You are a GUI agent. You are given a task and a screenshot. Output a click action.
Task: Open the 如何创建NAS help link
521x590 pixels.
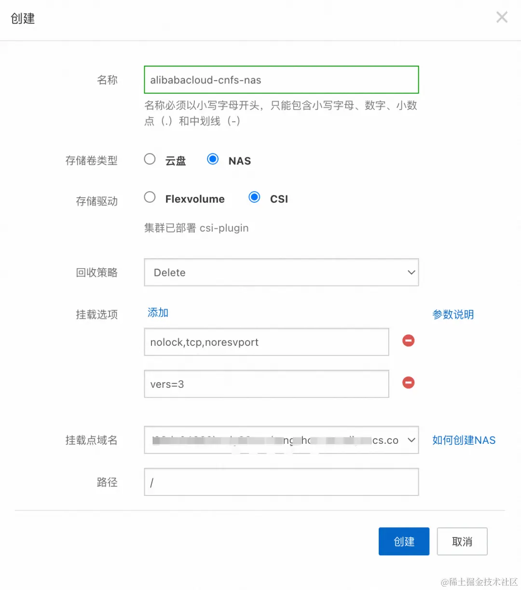pyautogui.click(x=463, y=440)
